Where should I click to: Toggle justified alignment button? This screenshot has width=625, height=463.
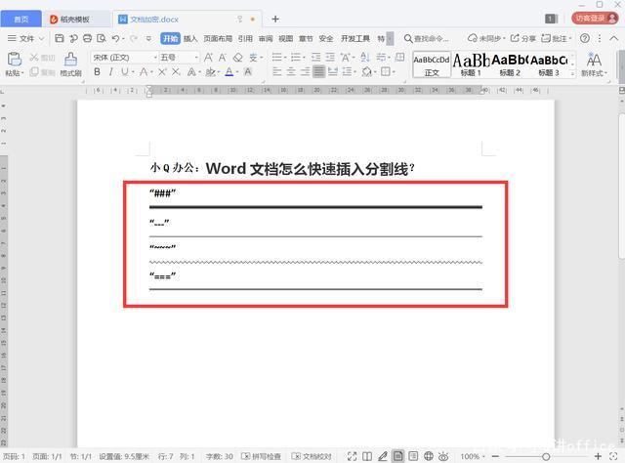click(318, 71)
